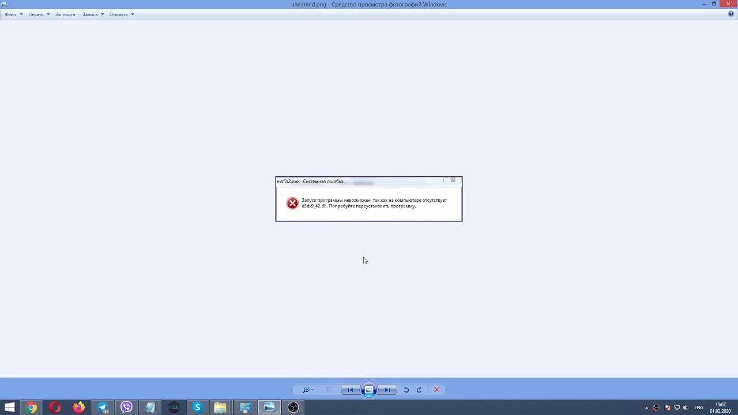Open Nox player from taskbar
This screenshot has width=738, height=415.
tap(174, 408)
